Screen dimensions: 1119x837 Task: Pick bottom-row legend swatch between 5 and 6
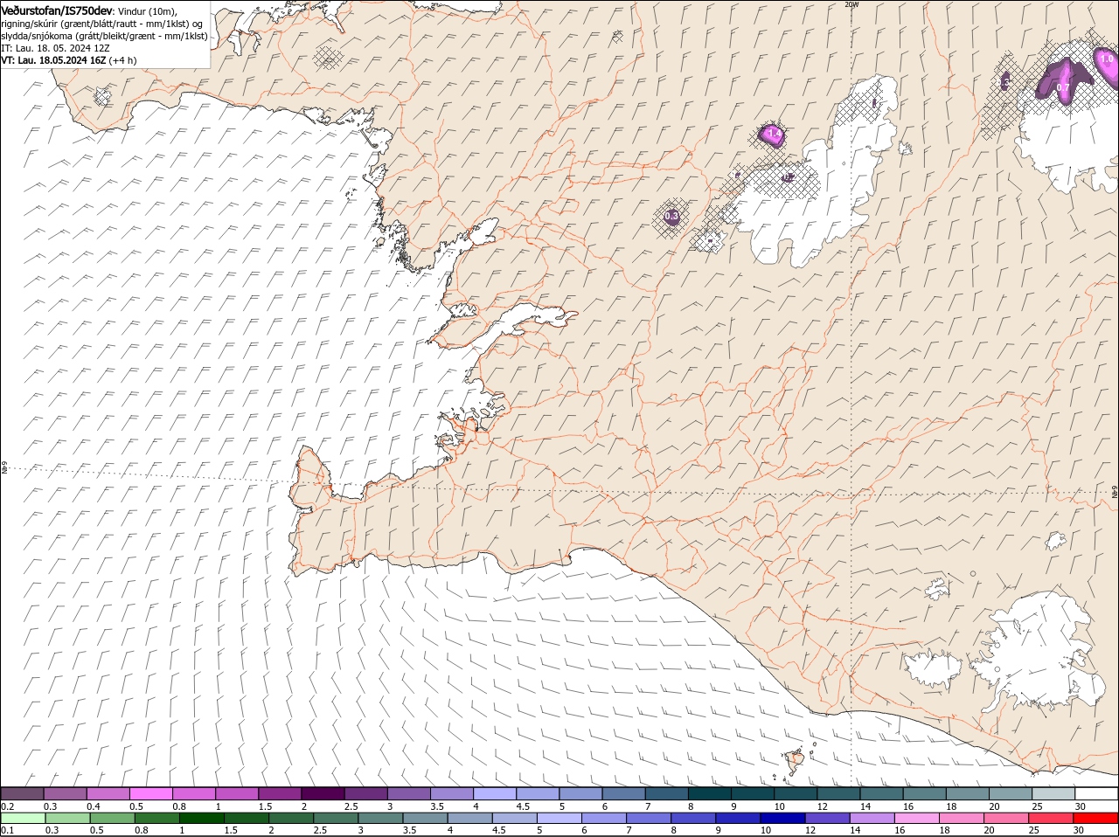click(558, 818)
